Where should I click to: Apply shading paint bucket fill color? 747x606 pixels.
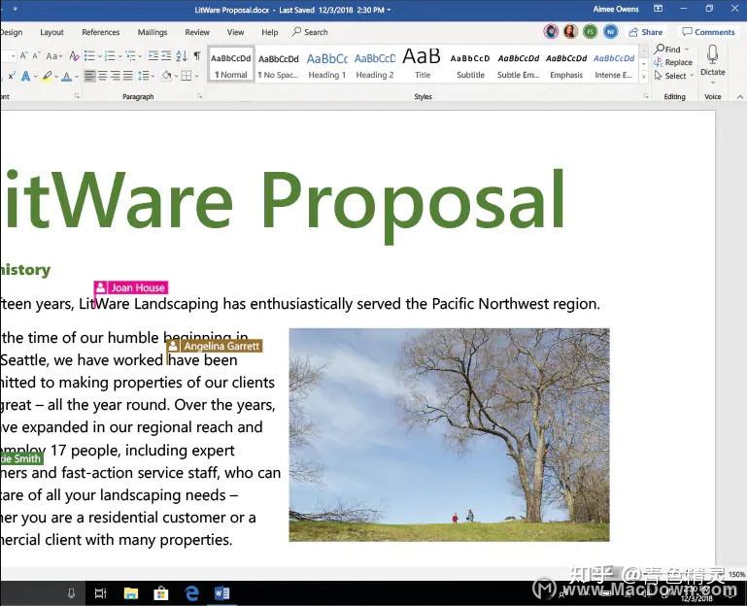coord(166,76)
